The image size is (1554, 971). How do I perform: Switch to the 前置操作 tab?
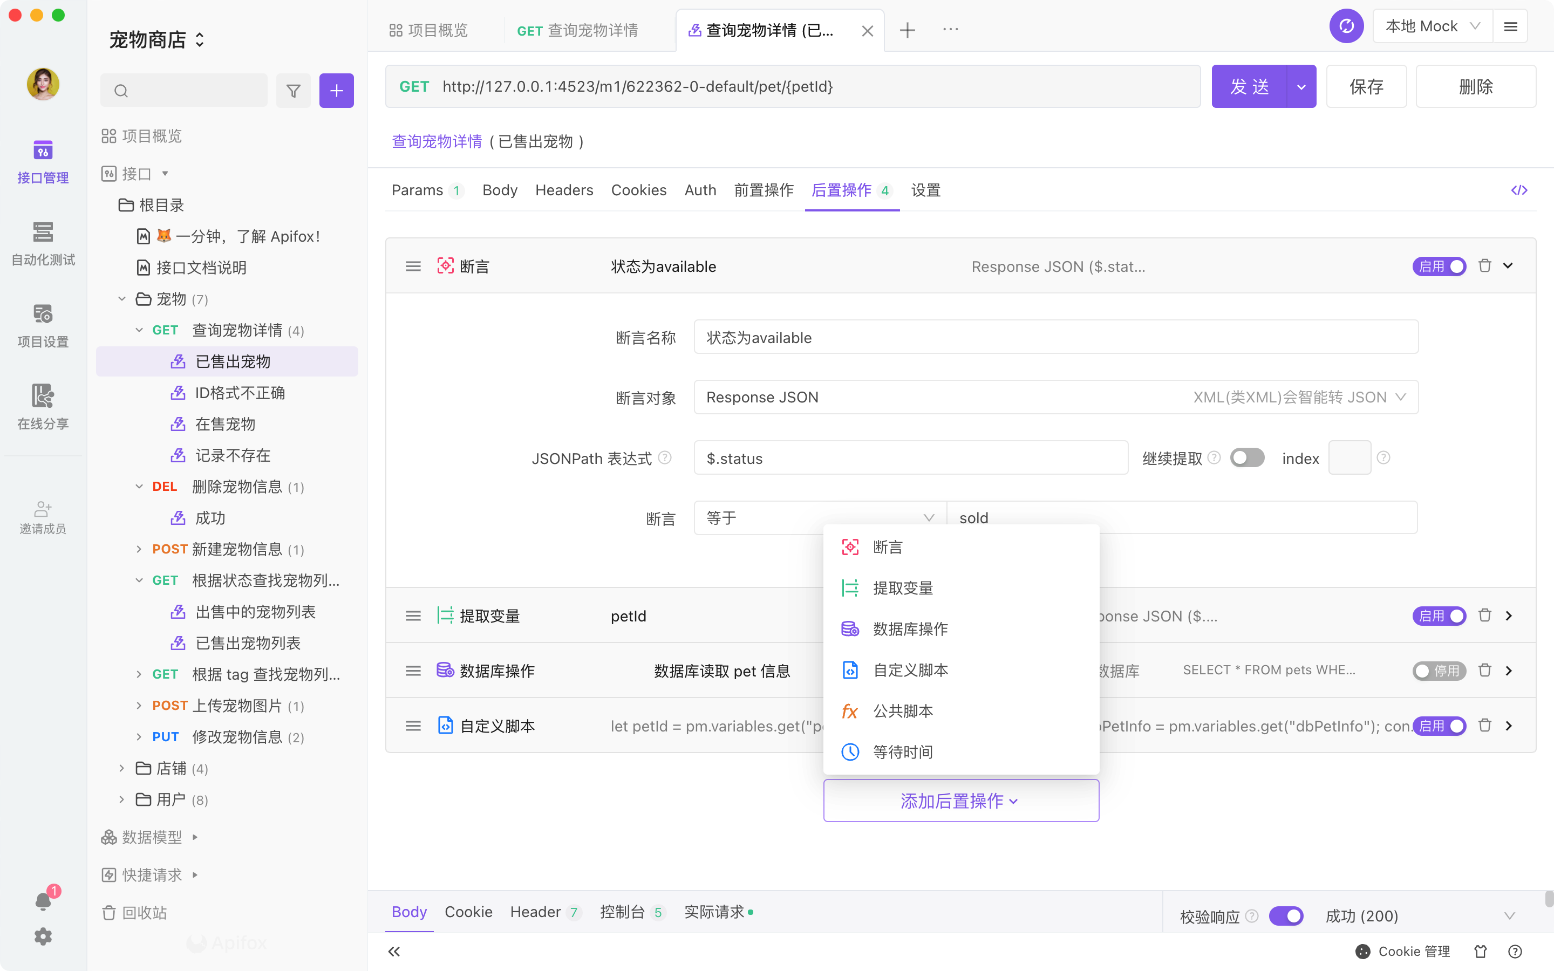coord(764,190)
